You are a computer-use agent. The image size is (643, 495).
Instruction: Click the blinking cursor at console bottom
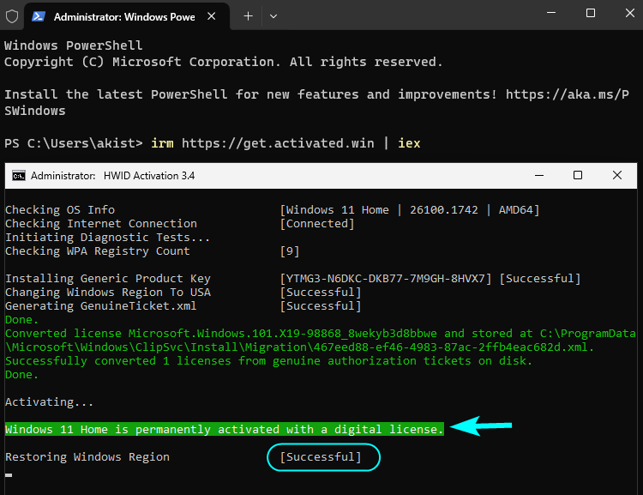tap(9, 475)
